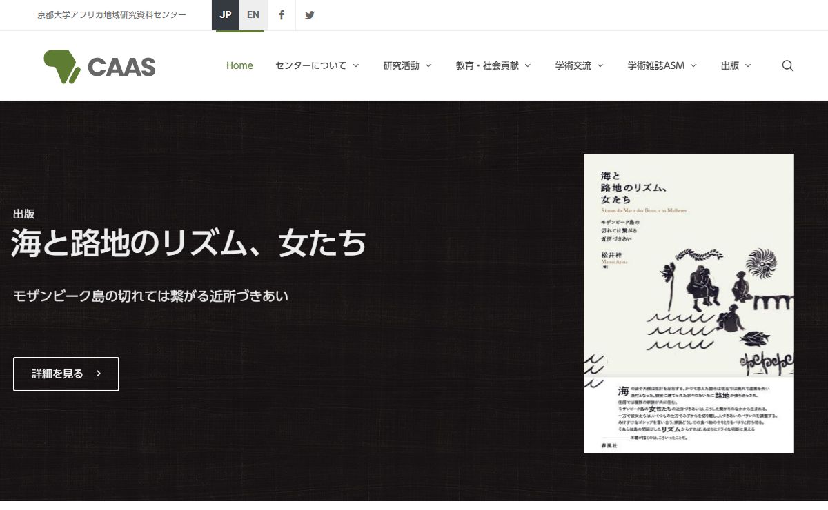
Task: Go to Home menu item
Action: click(x=239, y=66)
